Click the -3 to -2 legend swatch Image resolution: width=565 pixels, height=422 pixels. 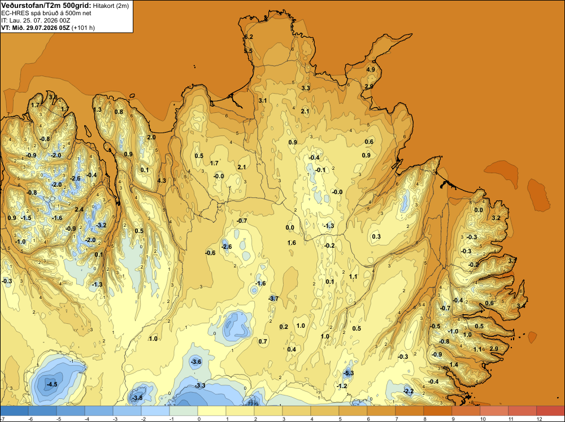(x=127, y=411)
